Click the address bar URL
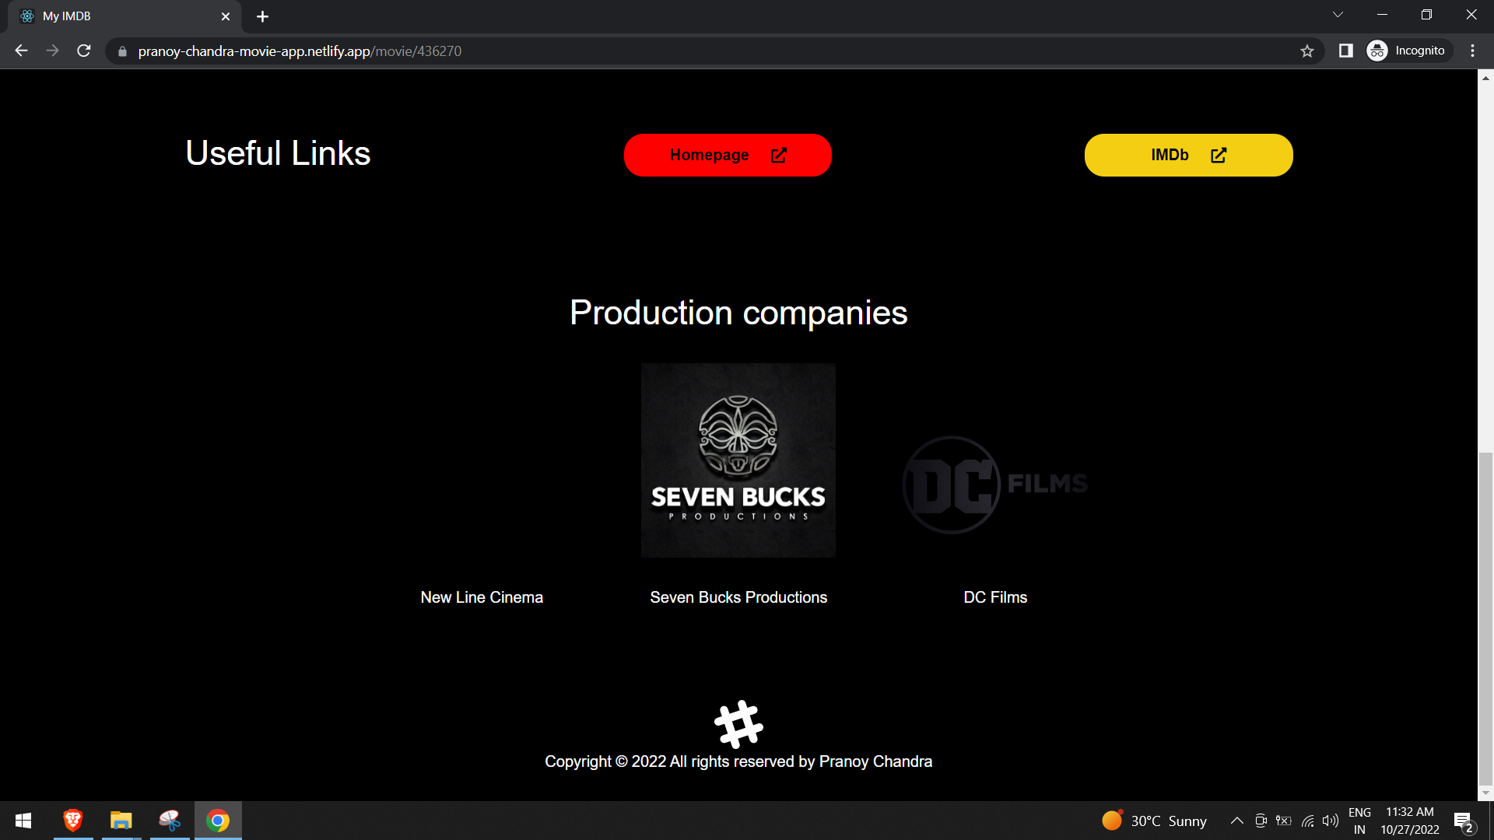The width and height of the screenshot is (1494, 840). click(x=300, y=51)
